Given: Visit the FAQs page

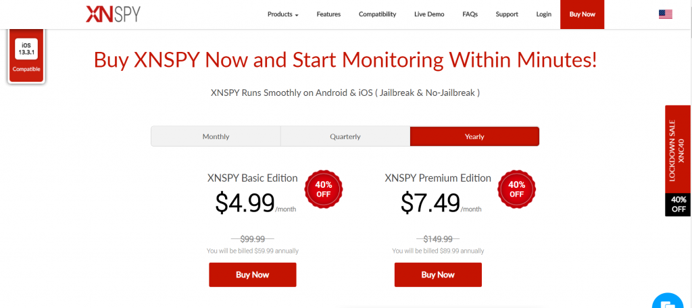Looking at the screenshot, I should [470, 14].
